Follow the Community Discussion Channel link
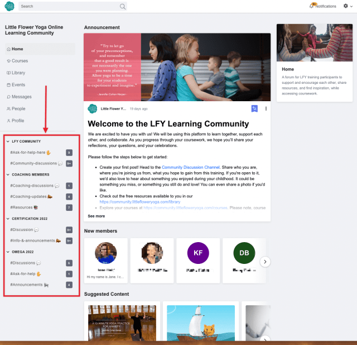The height and width of the screenshot is (345, 357). [191, 167]
